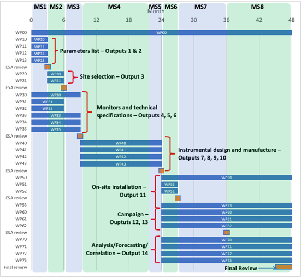Click the 'Parameters list – Outputs 1 & 2' annotation
The image size is (301, 277).
pyautogui.click(x=101, y=51)
